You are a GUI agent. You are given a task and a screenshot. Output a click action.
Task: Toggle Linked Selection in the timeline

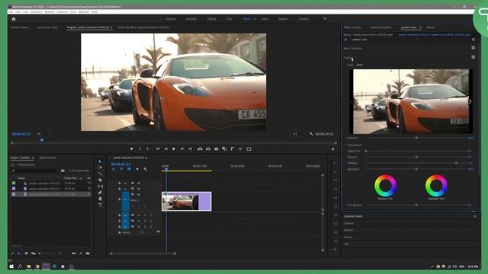point(129,169)
